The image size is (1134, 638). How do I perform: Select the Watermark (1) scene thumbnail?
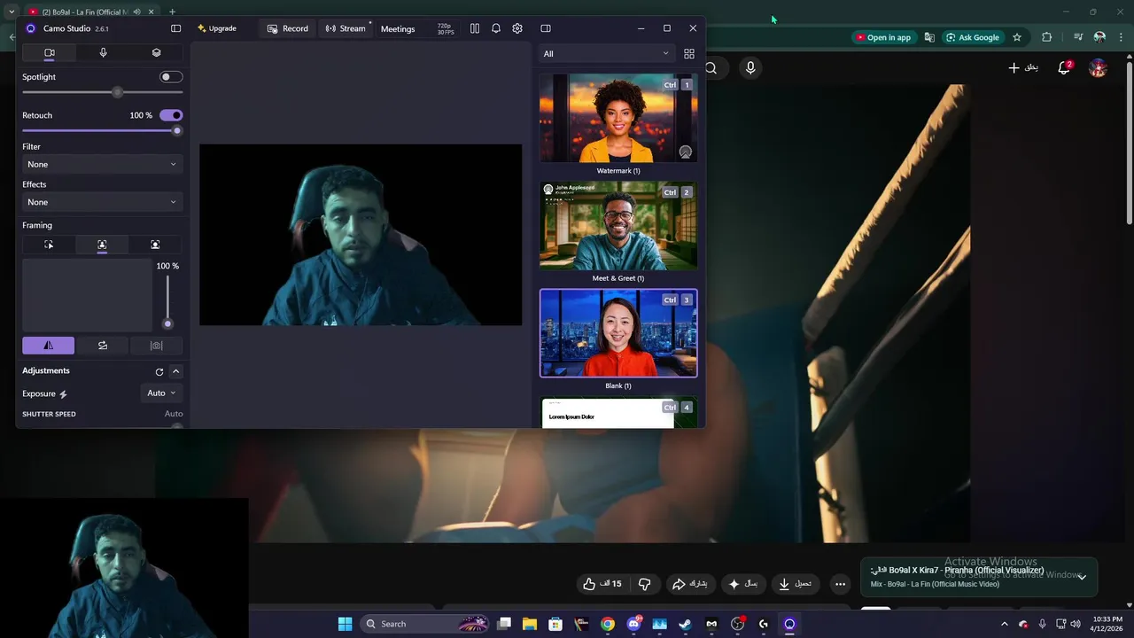[618, 118]
